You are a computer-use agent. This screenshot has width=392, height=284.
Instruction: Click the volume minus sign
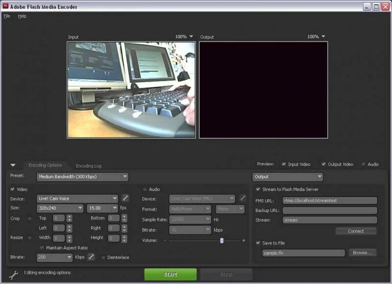point(165,240)
